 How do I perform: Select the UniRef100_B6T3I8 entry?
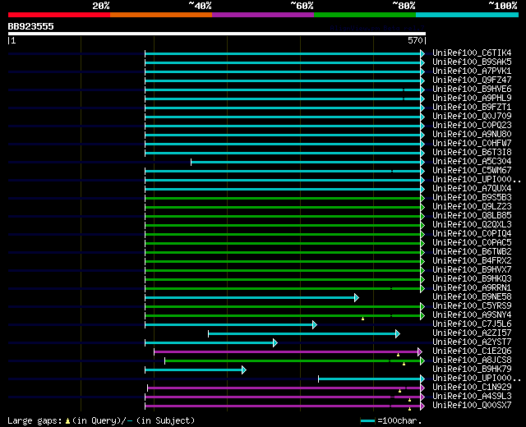(472, 153)
